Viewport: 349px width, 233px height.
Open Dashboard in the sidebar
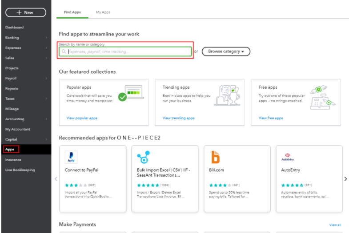pos(15,28)
